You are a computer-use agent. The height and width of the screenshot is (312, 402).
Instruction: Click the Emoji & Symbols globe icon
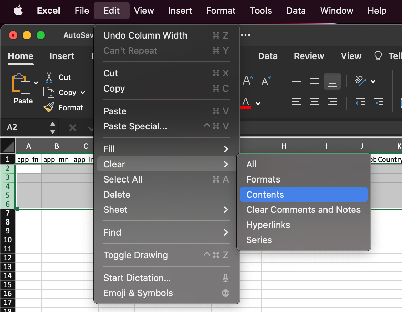225,293
